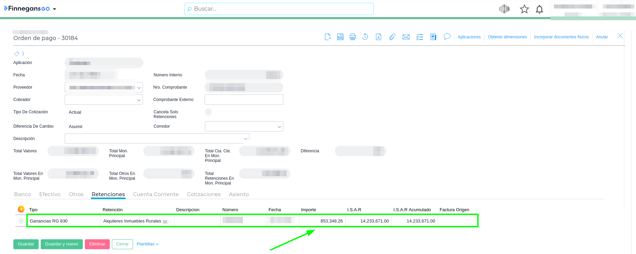Expand the Corredor dropdown
Viewport: 636px width, 254px height.
[x=279, y=127]
